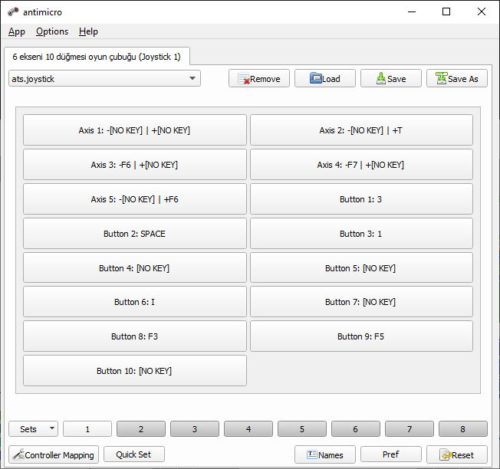Screen dimensions: 500x469
Task: Activate set number 8
Action: click(462, 429)
